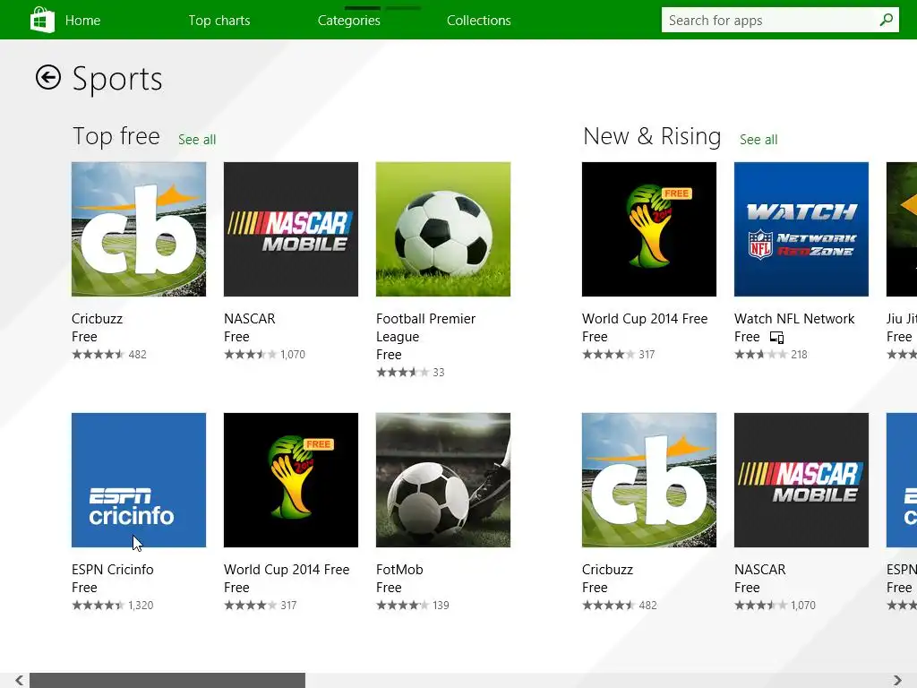Click Cricbuzz title text under Top free
917x688 pixels.
97,319
